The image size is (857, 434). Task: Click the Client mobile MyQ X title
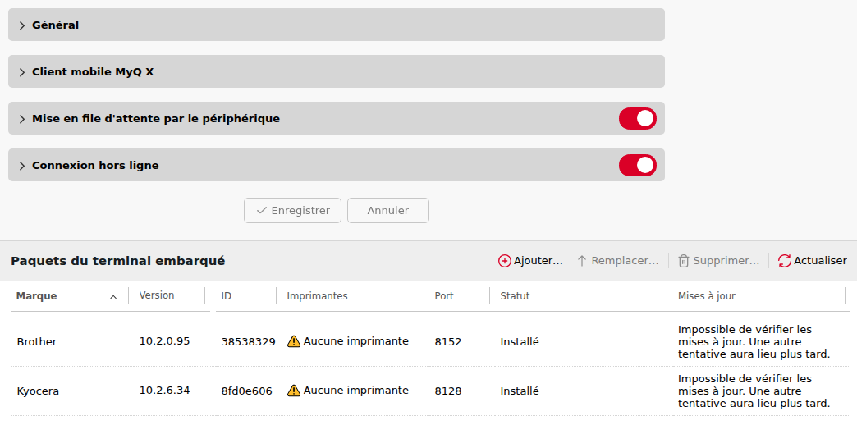pos(93,72)
